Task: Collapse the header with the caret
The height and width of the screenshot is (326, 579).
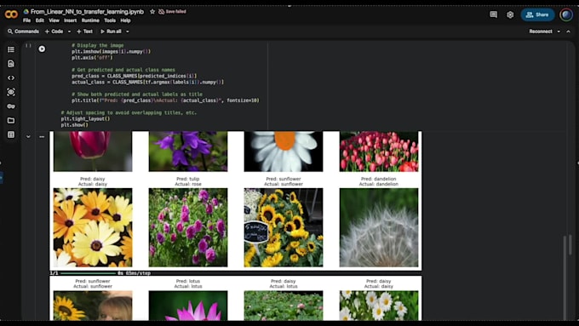Action: (x=568, y=31)
